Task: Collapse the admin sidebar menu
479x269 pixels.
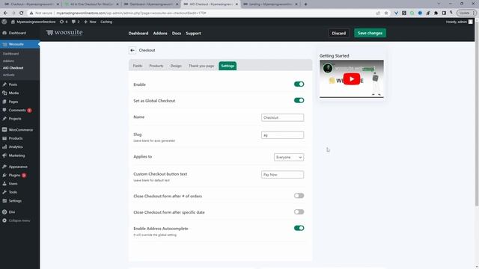Action: click(x=19, y=220)
